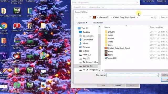The height and width of the screenshot is (94, 168).
Task: Select Main (C:) drive in navigation pane
Action: (85, 55)
